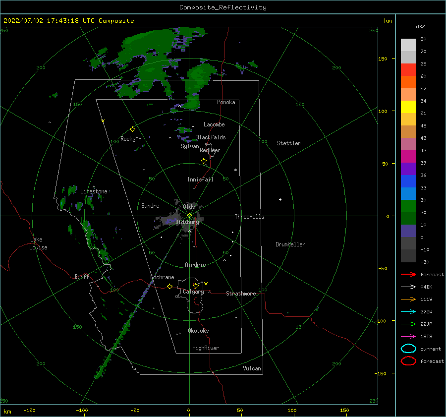
Task: Click the white 04DK arrow icon
Action: coord(408,287)
